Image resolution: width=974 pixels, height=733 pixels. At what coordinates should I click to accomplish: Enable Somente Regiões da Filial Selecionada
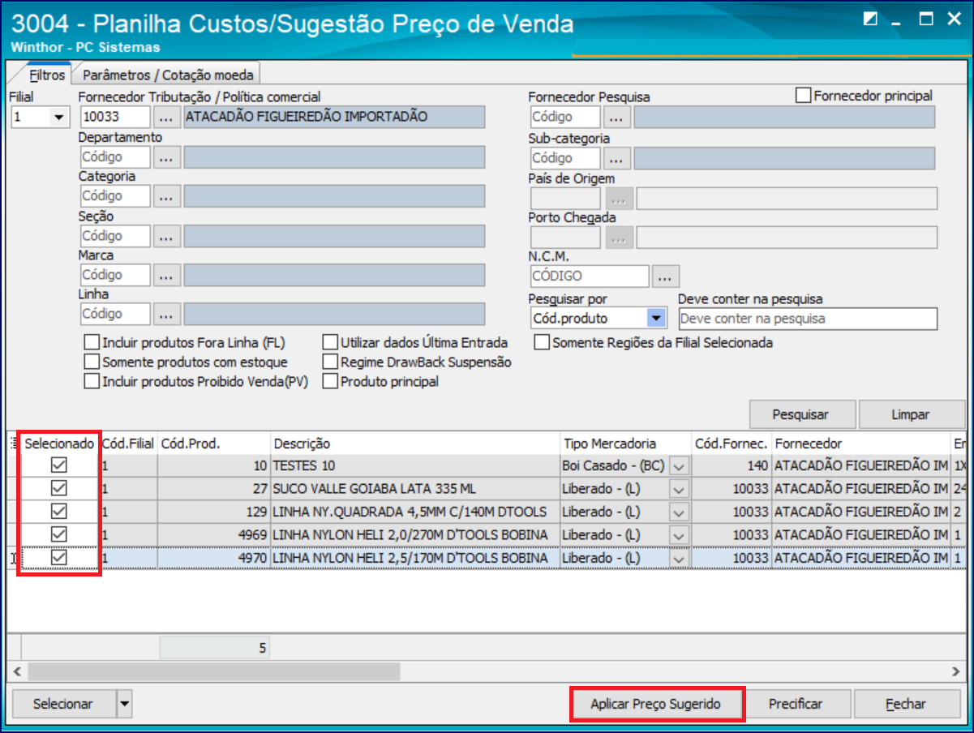coord(542,343)
